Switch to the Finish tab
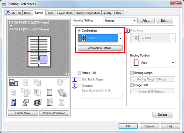The image size is (184, 133). point(50,13)
